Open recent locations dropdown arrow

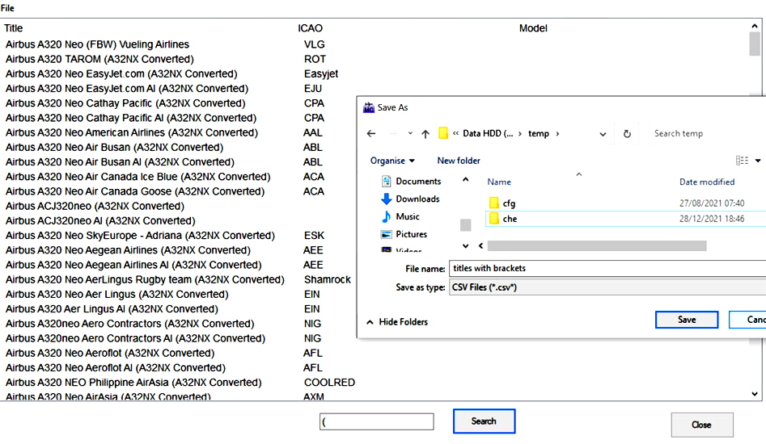(410, 133)
